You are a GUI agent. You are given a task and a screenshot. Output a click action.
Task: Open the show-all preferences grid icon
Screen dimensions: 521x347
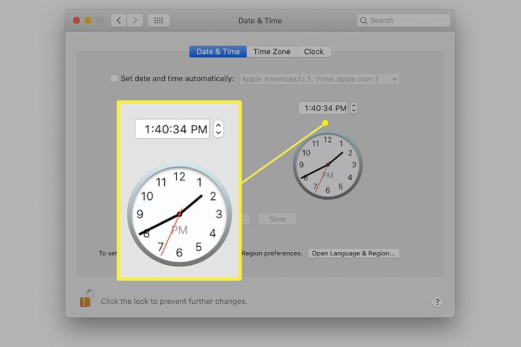(x=158, y=21)
